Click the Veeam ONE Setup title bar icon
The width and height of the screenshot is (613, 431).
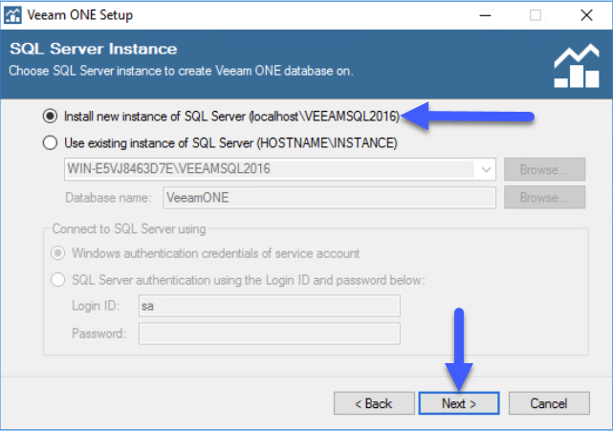click(12, 15)
